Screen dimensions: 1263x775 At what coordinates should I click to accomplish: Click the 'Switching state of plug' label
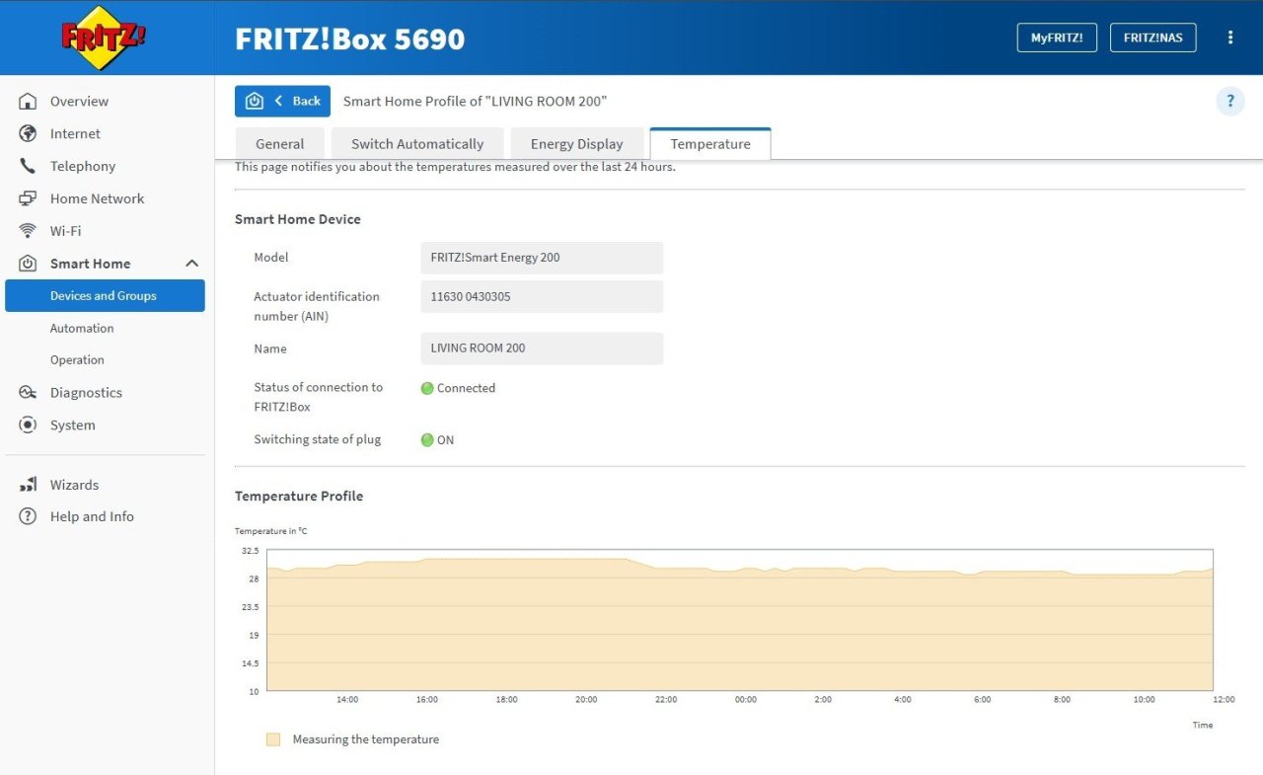pos(318,440)
